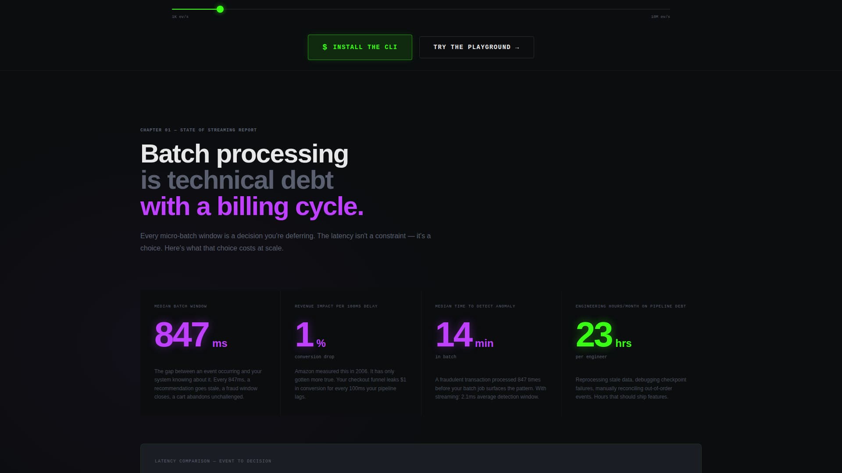Click the 10M ev/s slider label
Viewport: 842px width, 473px height.
point(660,17)
